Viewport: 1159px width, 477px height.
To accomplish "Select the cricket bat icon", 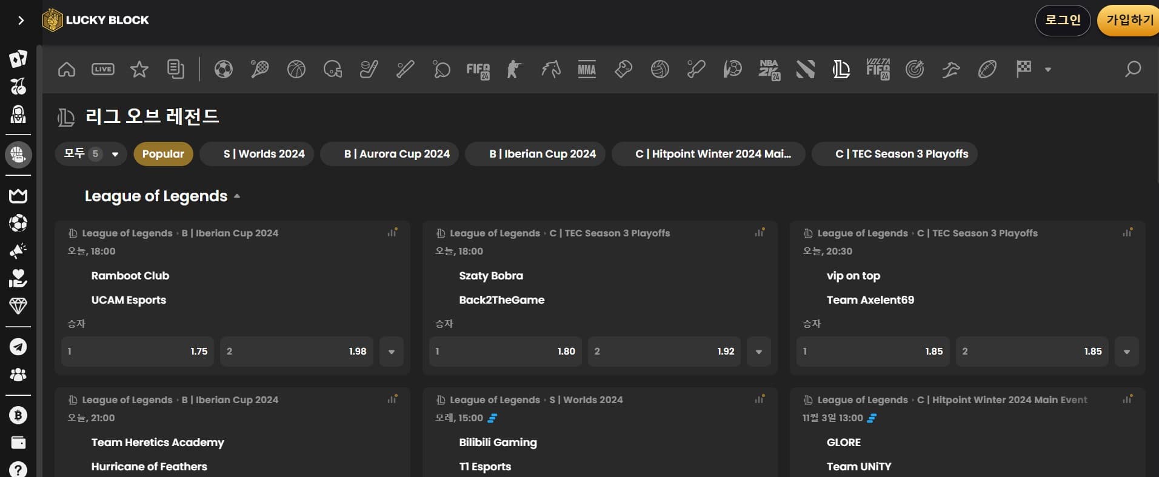I will [x=696, y=69].
